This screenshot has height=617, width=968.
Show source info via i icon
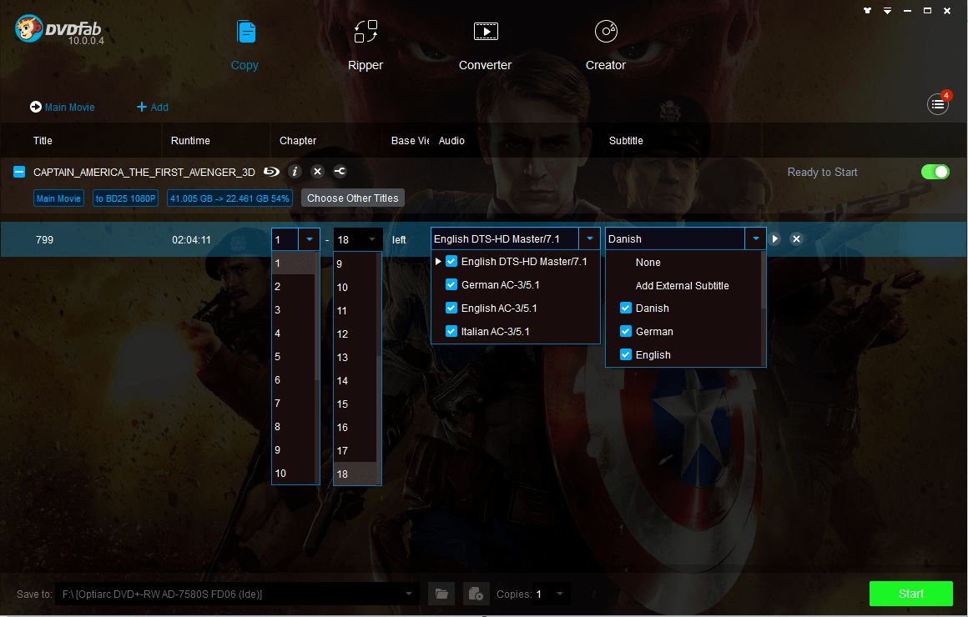(x=295, y=172)
